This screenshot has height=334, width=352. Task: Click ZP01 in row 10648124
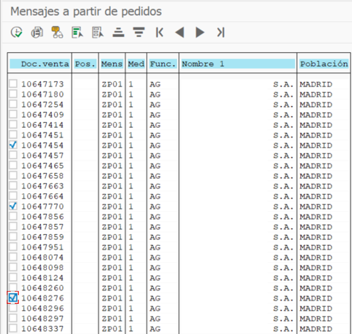coord(112,278)
